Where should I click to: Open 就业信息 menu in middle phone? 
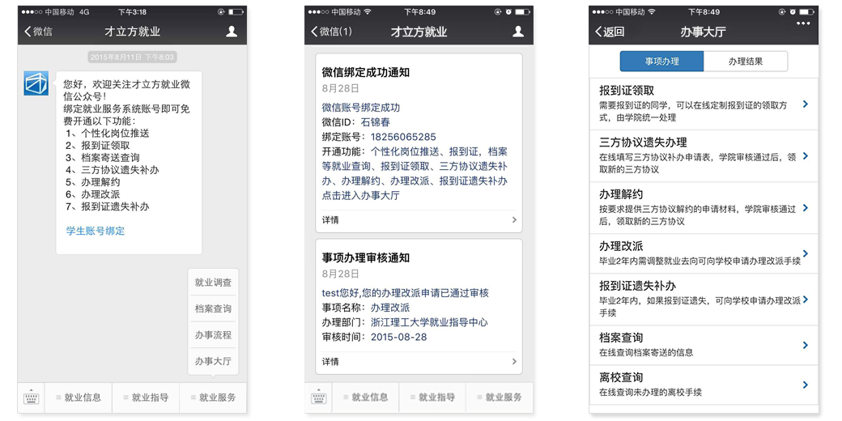(x=365, y=398)
